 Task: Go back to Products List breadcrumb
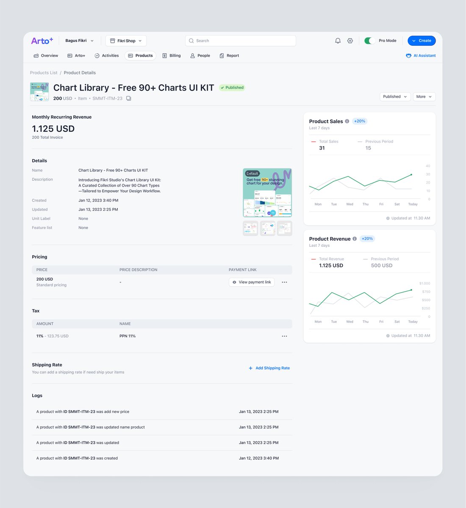click(44, 73)
